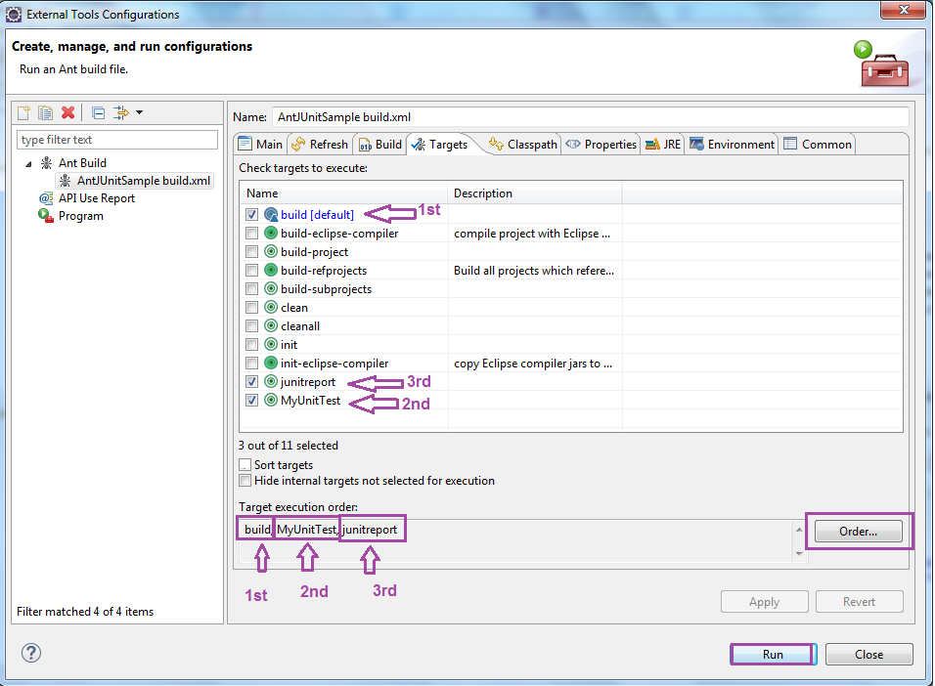Switch to the Classpath tab
Image resolution: width=935 pixels, height=686 pixels.
pyautogui.click(x=523, y=145)
